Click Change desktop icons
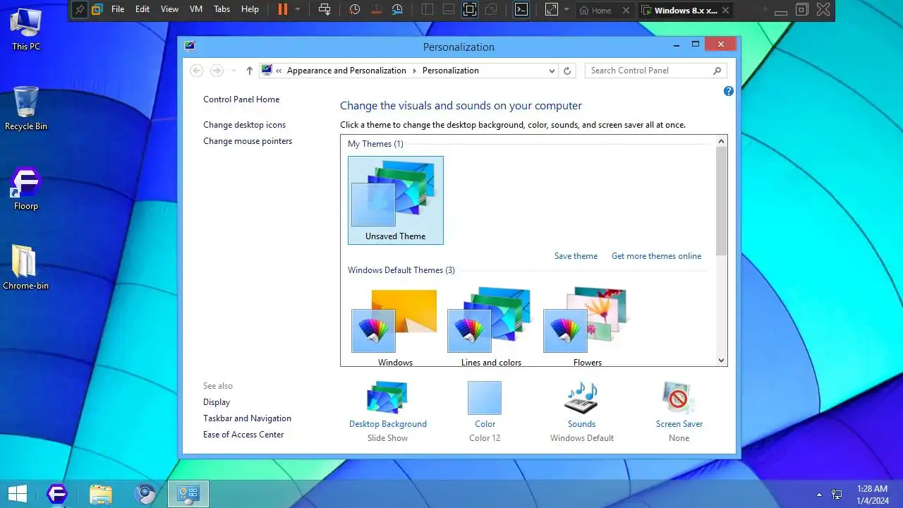Viewport: 903px width, 508px height. (244, 125)
